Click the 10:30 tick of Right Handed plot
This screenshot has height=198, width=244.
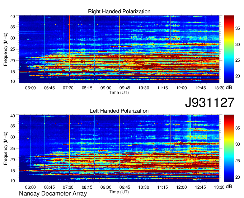click(144, 88)
